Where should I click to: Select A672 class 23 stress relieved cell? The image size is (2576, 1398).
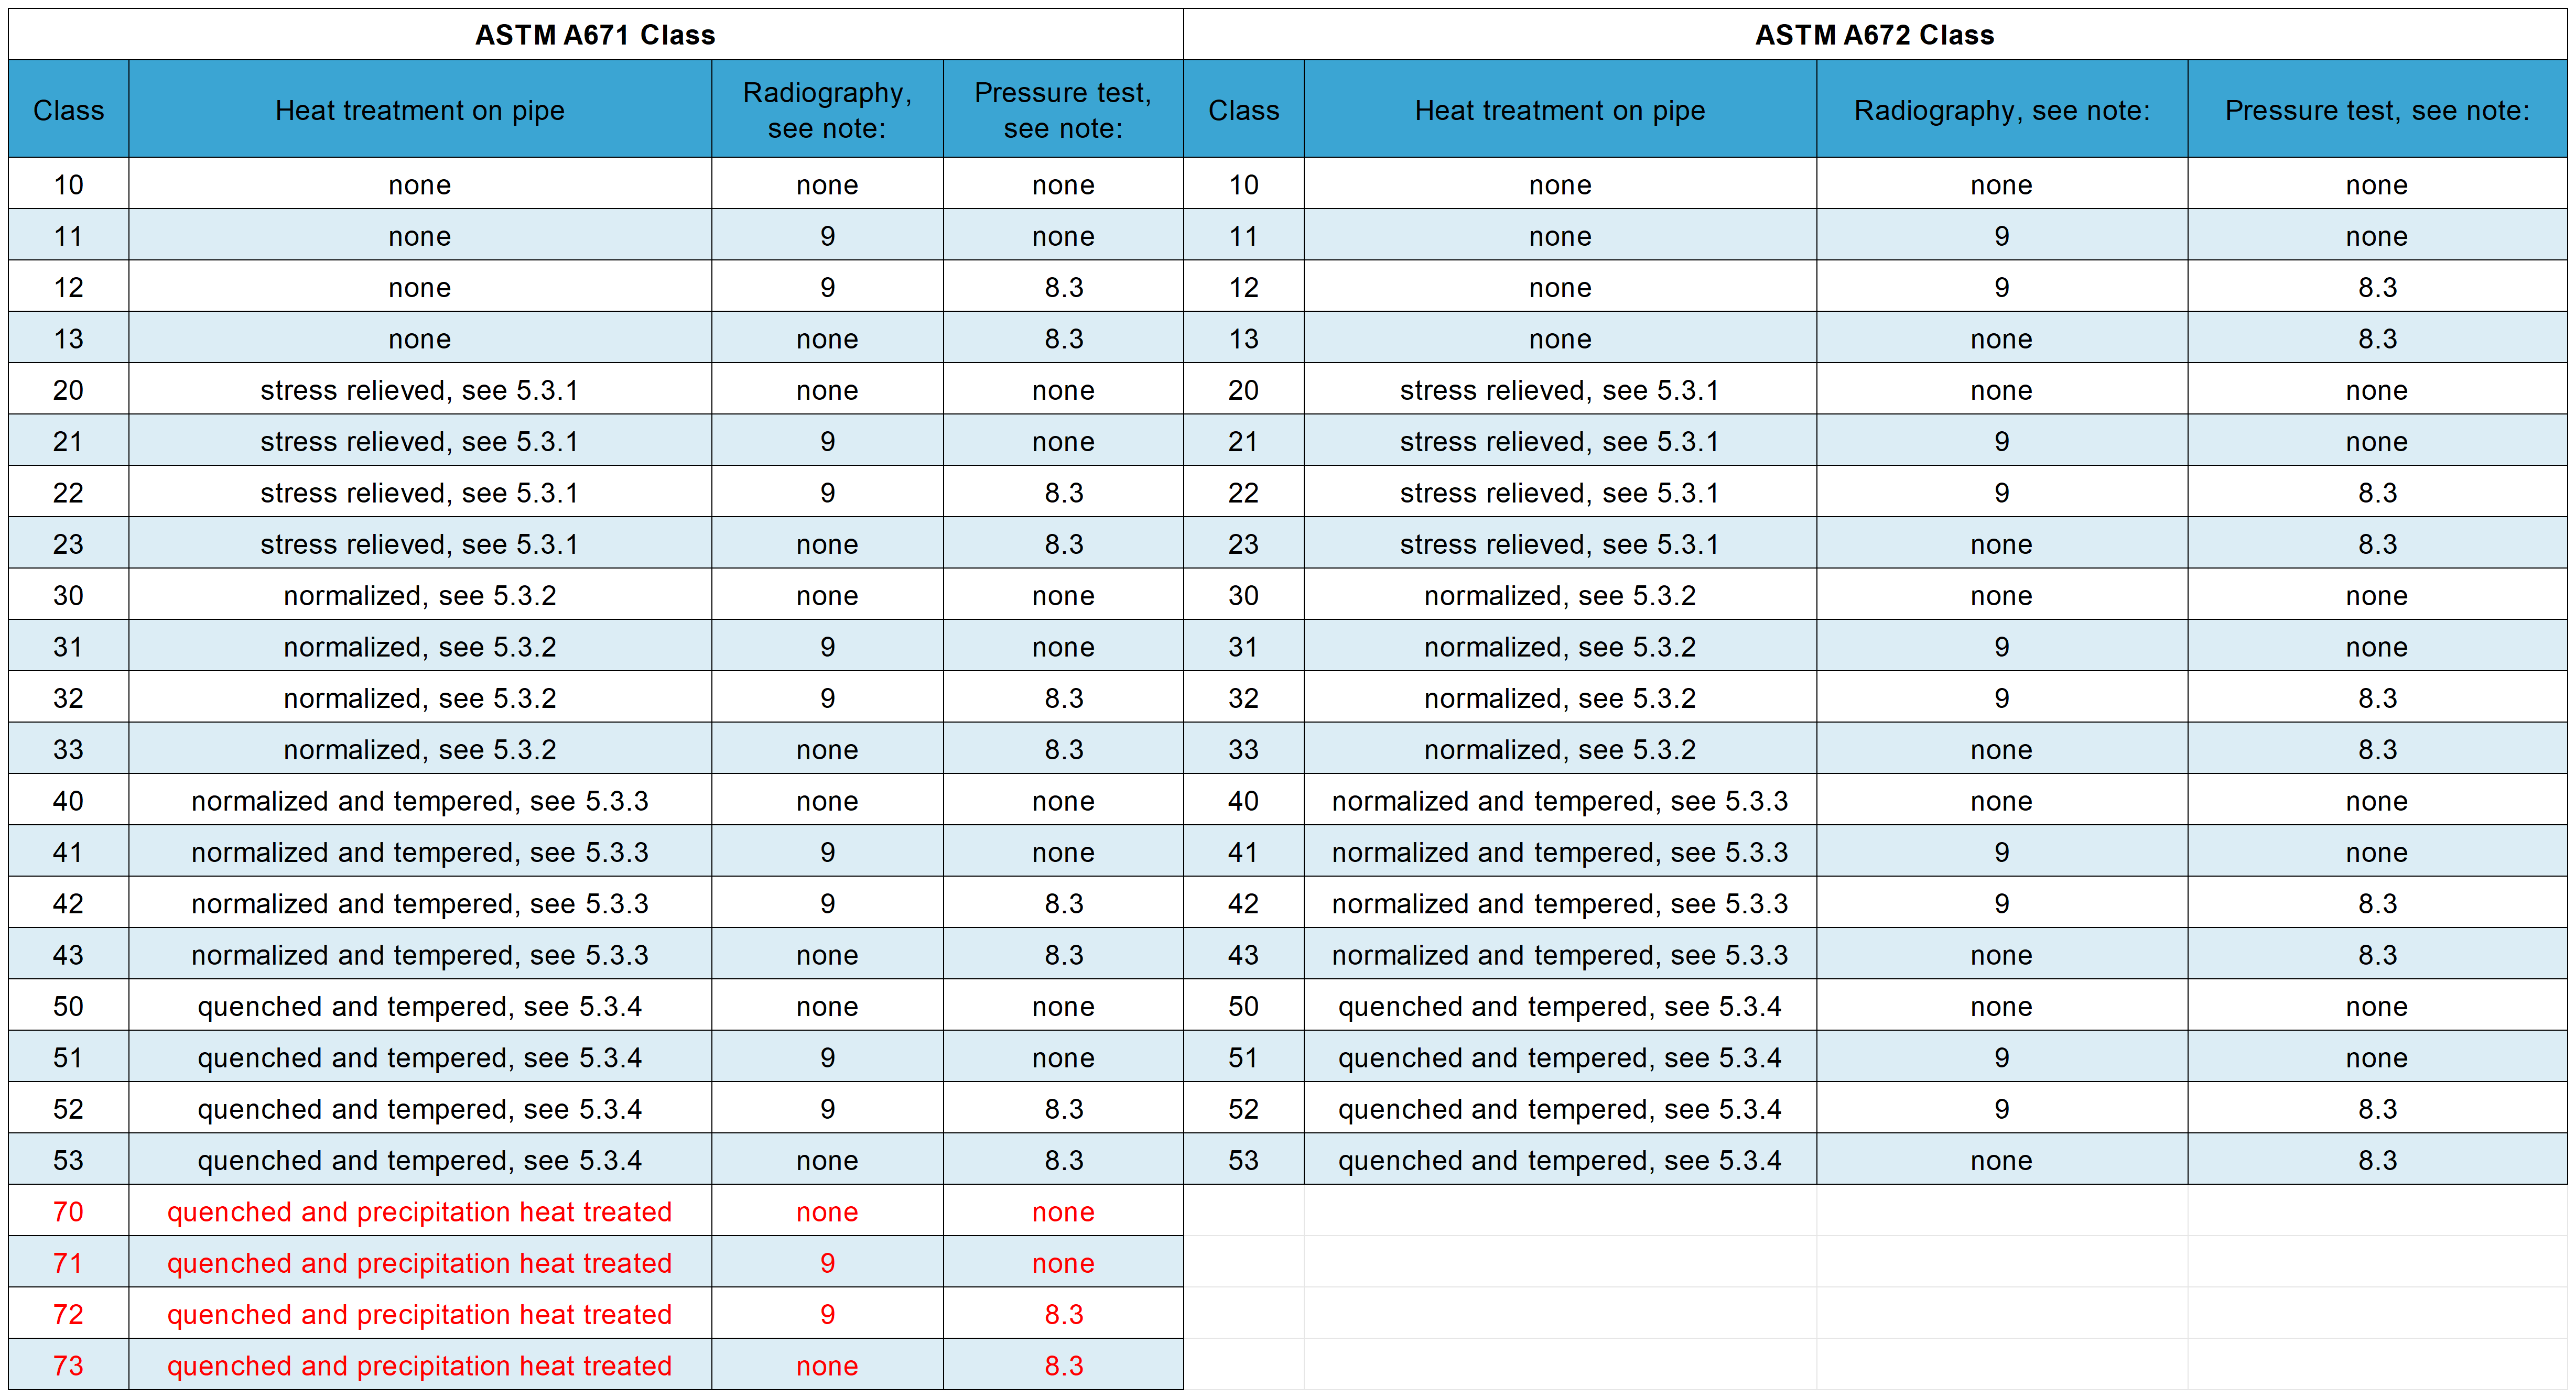1560,543
